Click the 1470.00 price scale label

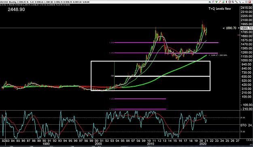coord(247,44)
